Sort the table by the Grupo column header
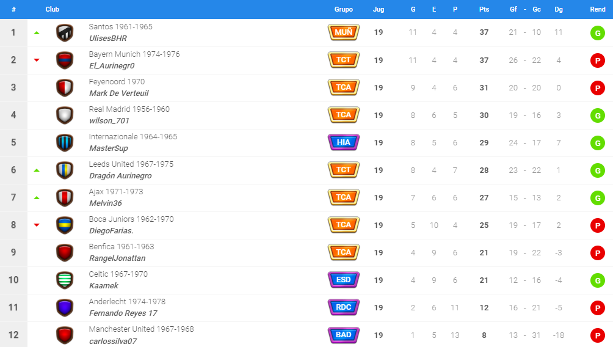This screenshot has width=613, height=347. [344, 9]
